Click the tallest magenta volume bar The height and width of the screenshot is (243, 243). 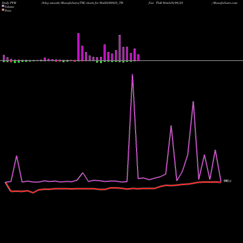(78, 47)
